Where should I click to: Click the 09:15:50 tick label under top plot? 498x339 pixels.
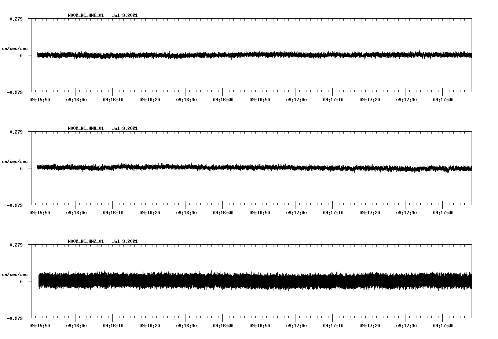click(40, 99)
